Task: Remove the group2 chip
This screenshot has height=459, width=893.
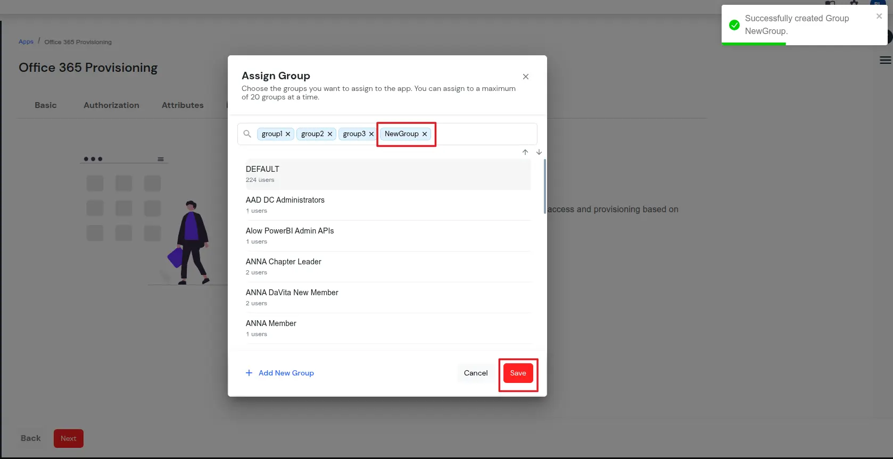Action: click(x=330, y=134)
